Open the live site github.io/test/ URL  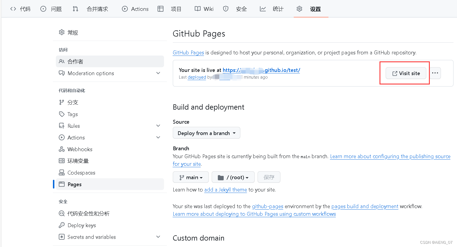tap(261, 70)
